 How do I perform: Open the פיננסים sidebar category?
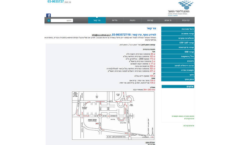178,61
